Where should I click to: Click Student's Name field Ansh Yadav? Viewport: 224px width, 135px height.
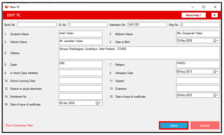pos(81,34)
